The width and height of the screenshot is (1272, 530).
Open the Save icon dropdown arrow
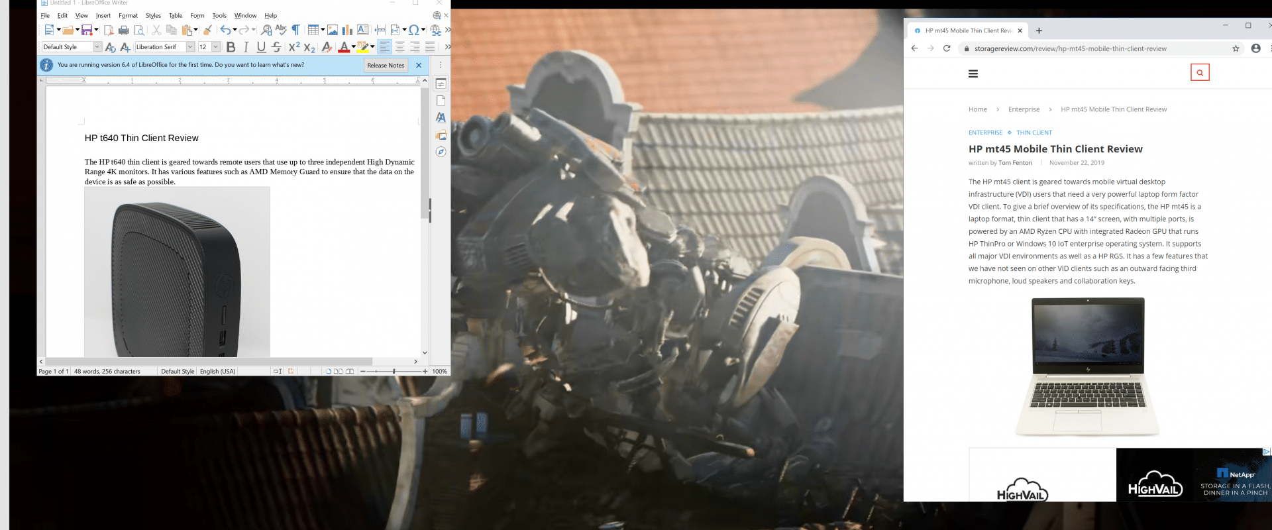pyautogui.click(x=96, y=30)
